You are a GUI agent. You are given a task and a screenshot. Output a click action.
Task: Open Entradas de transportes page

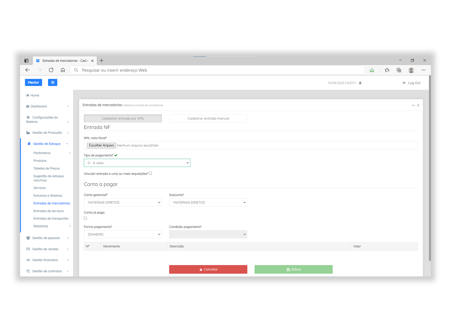pyautogui.click(x=51, y=218)
